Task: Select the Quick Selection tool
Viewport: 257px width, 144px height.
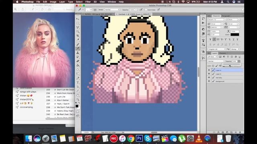Action: (78, 32)
